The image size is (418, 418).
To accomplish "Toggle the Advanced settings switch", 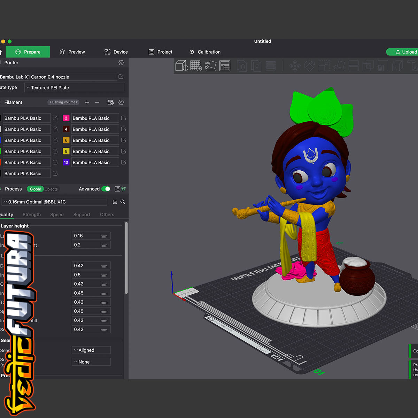I will coord(106,189).
